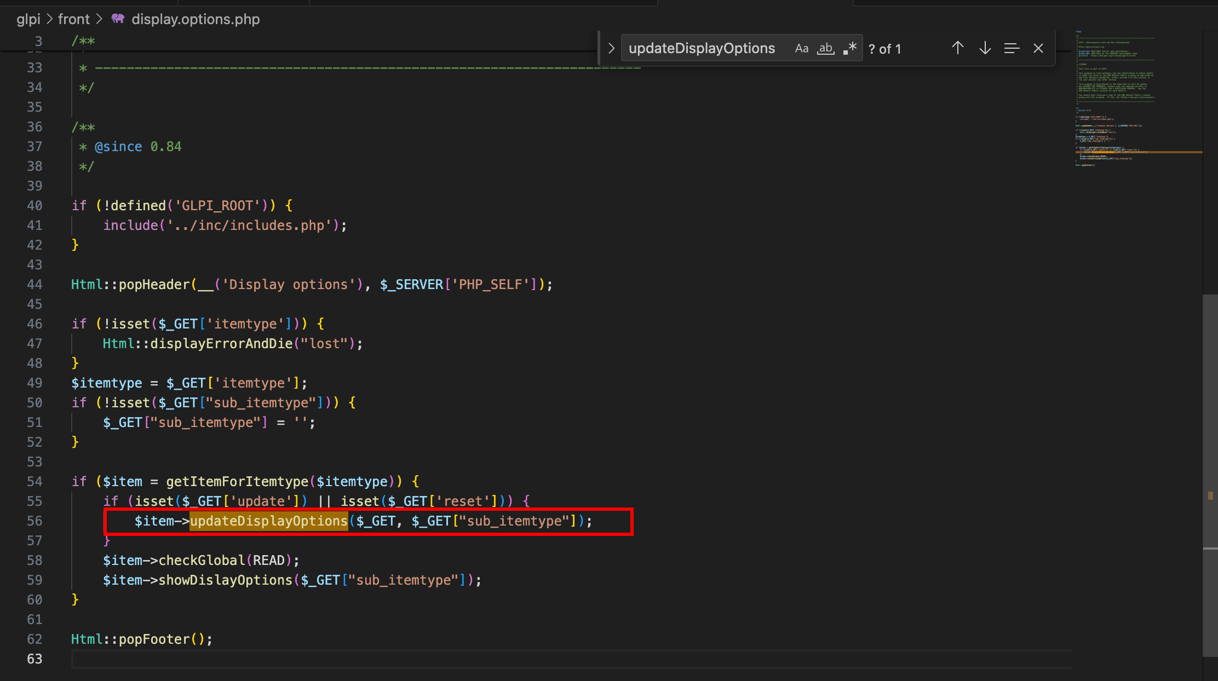The height and width of the screenshot is (681, 1218).
Task: Go to next match arrow
Action: [985, 48]
